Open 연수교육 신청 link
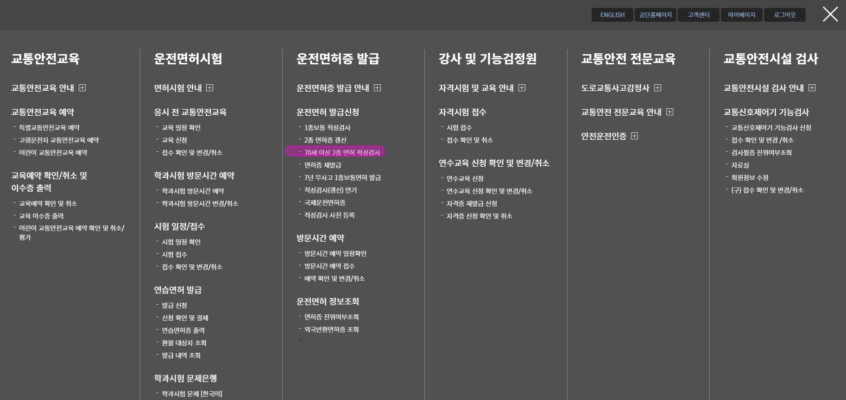 coord(465,178)
